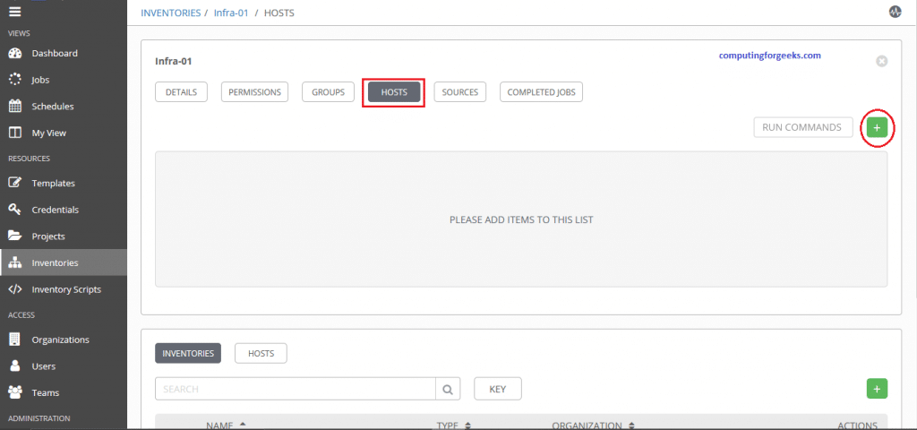
Task: Open the Sources tab
Action: (x=460, y=92)
